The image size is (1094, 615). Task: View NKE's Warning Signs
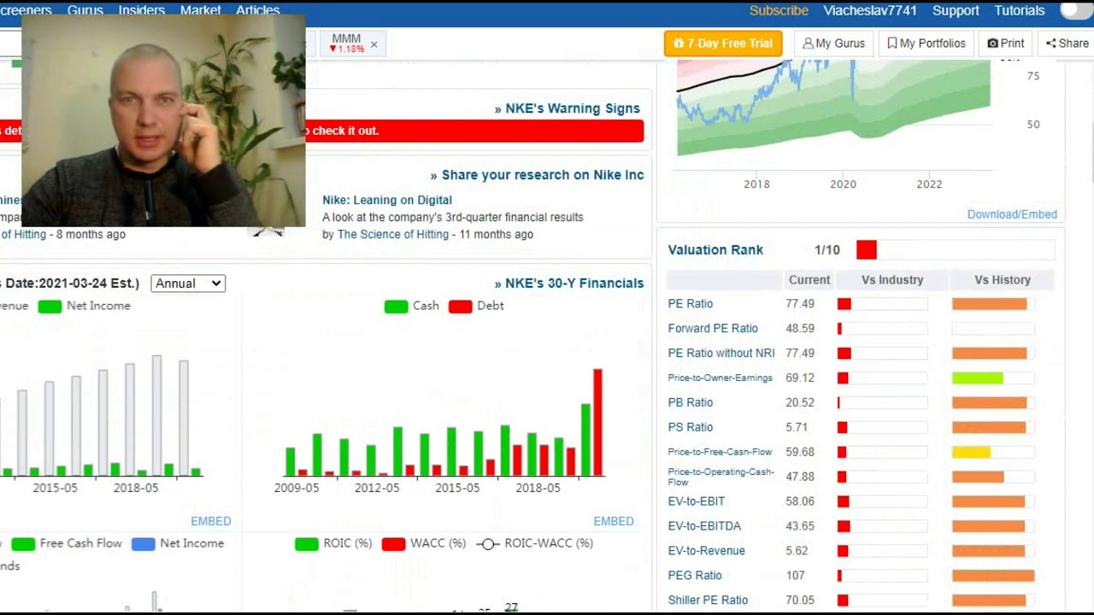point(567,108)
